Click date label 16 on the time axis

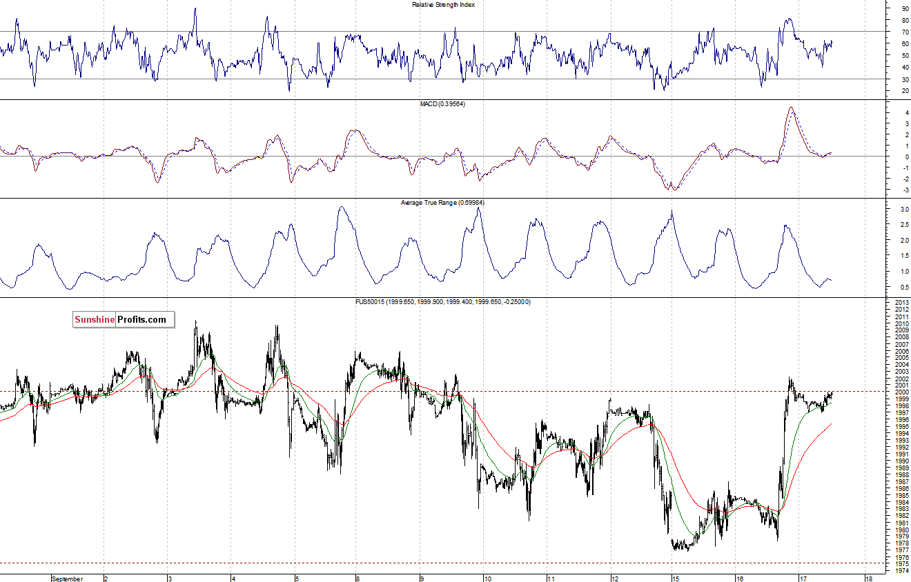(739, 579)
